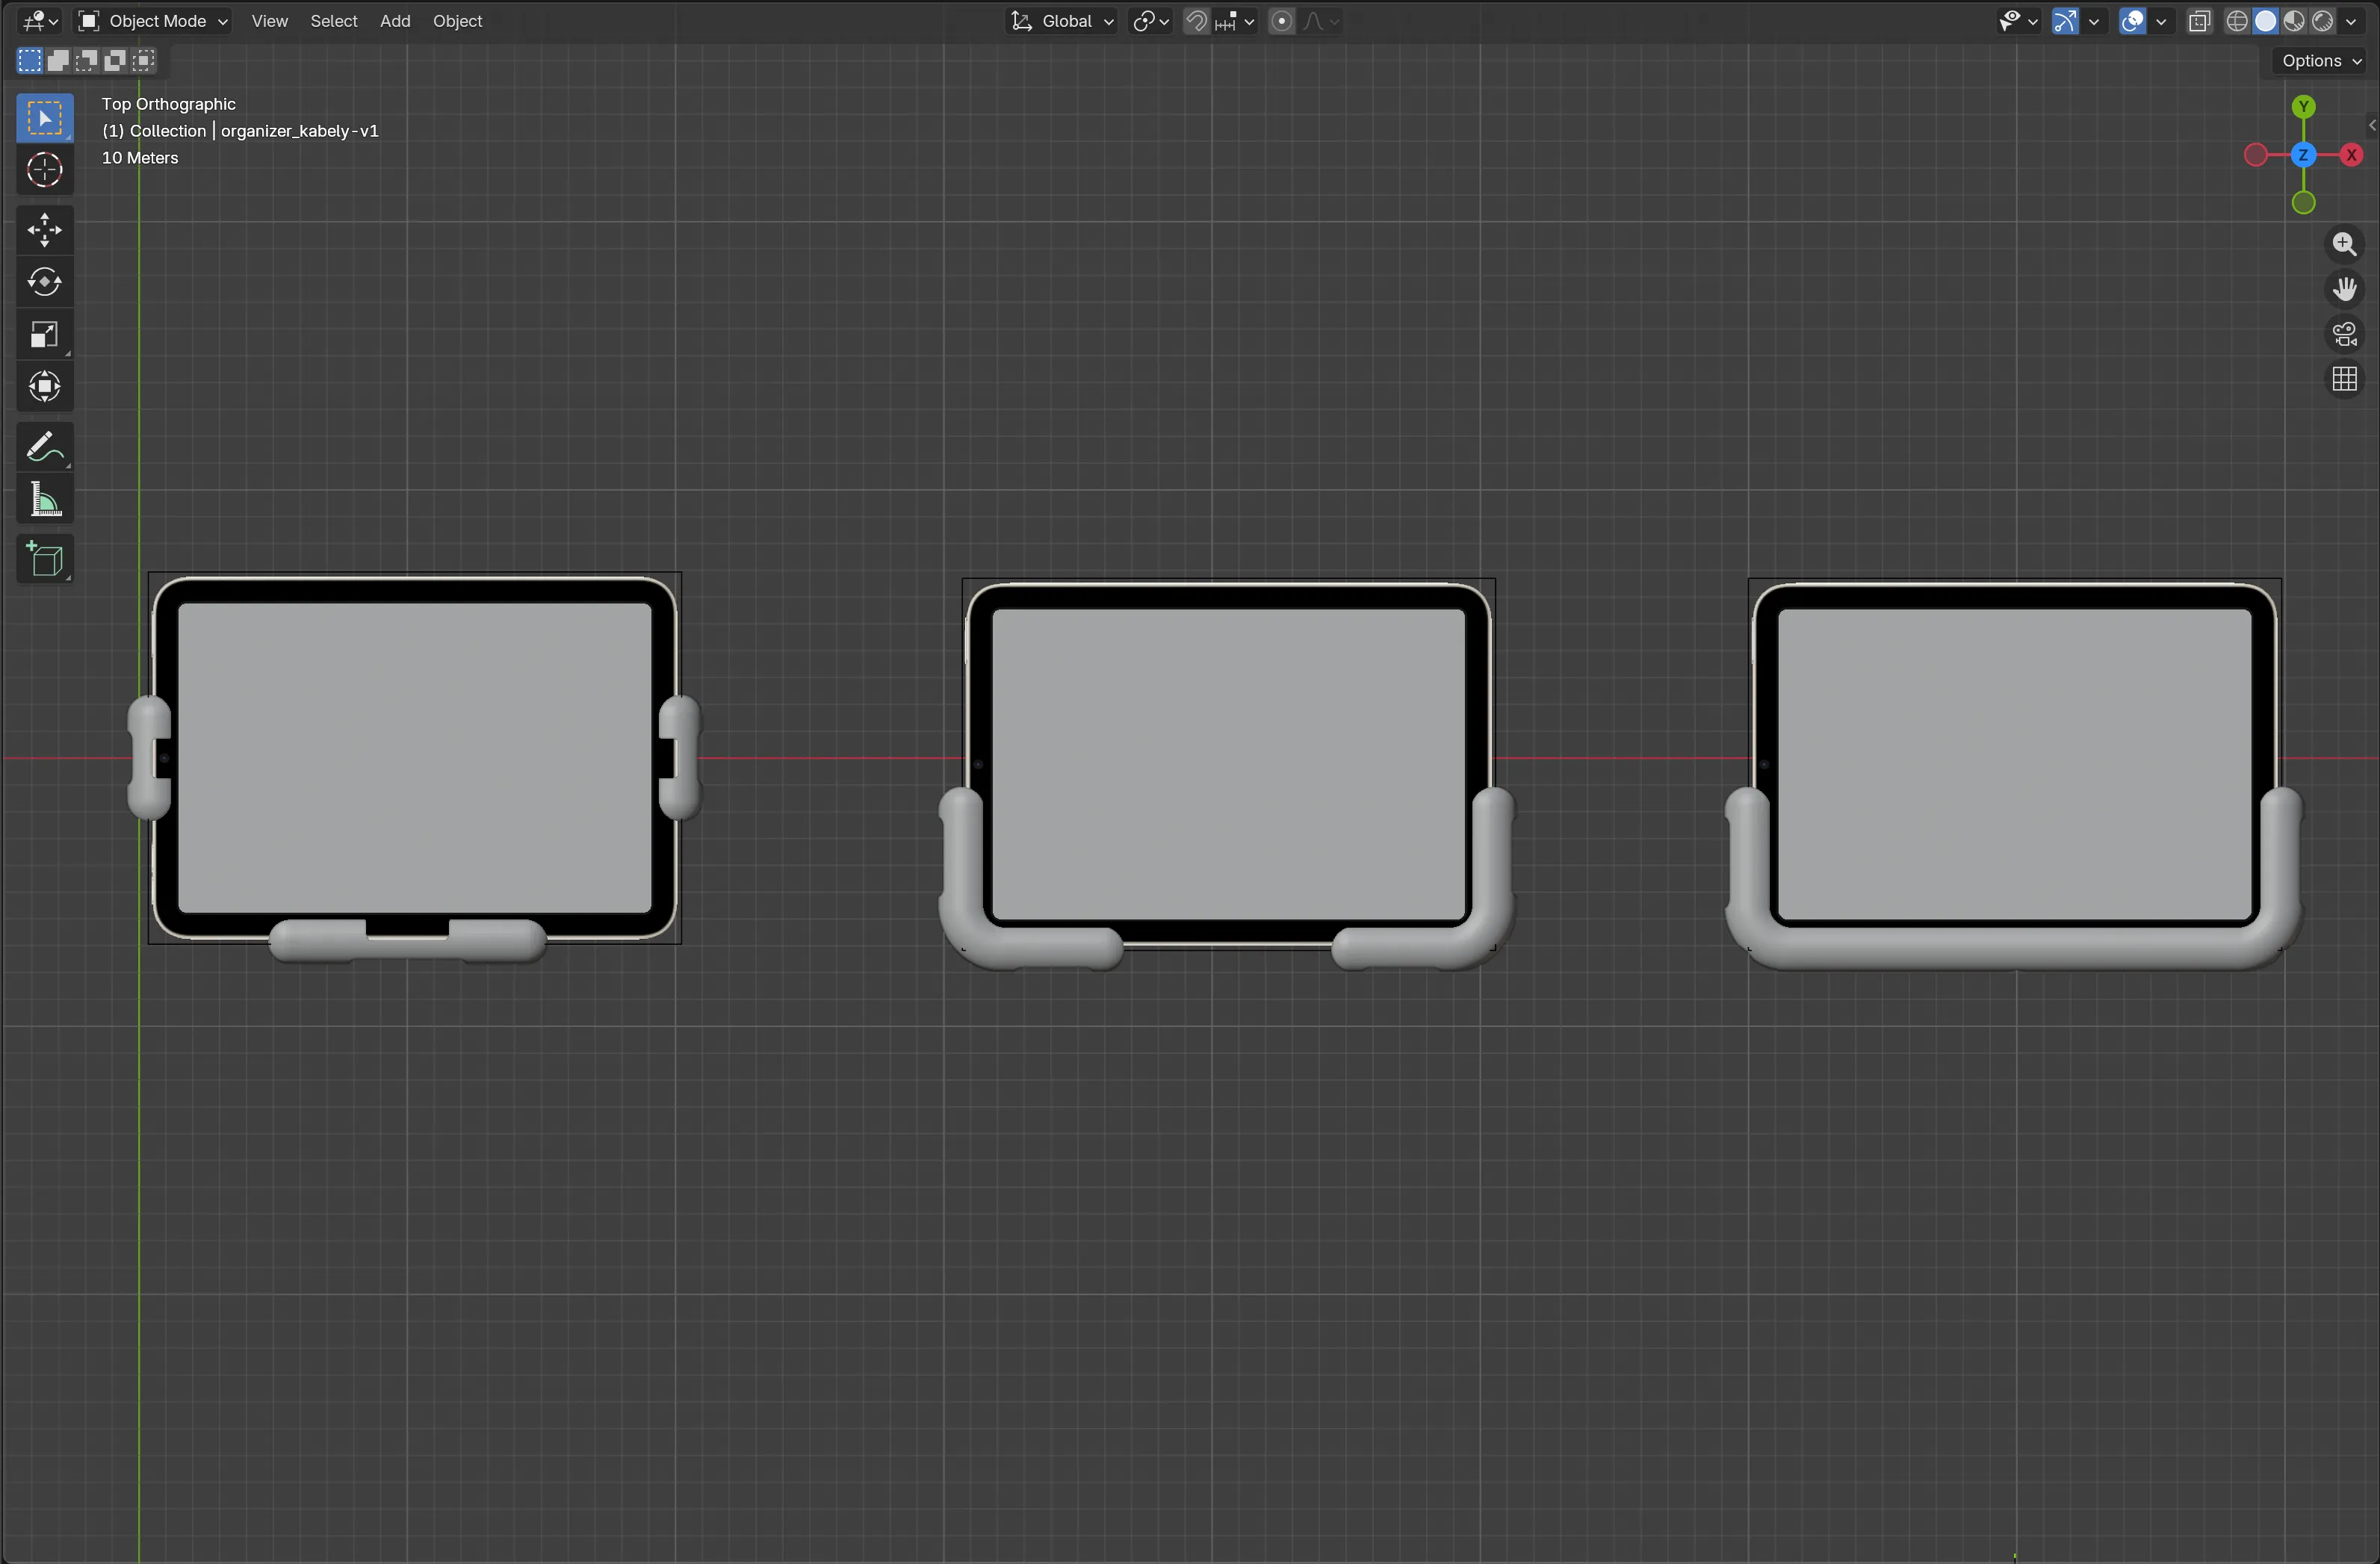Open the Add menu
Screen dimensions: 2380x1564
[395, 21]
